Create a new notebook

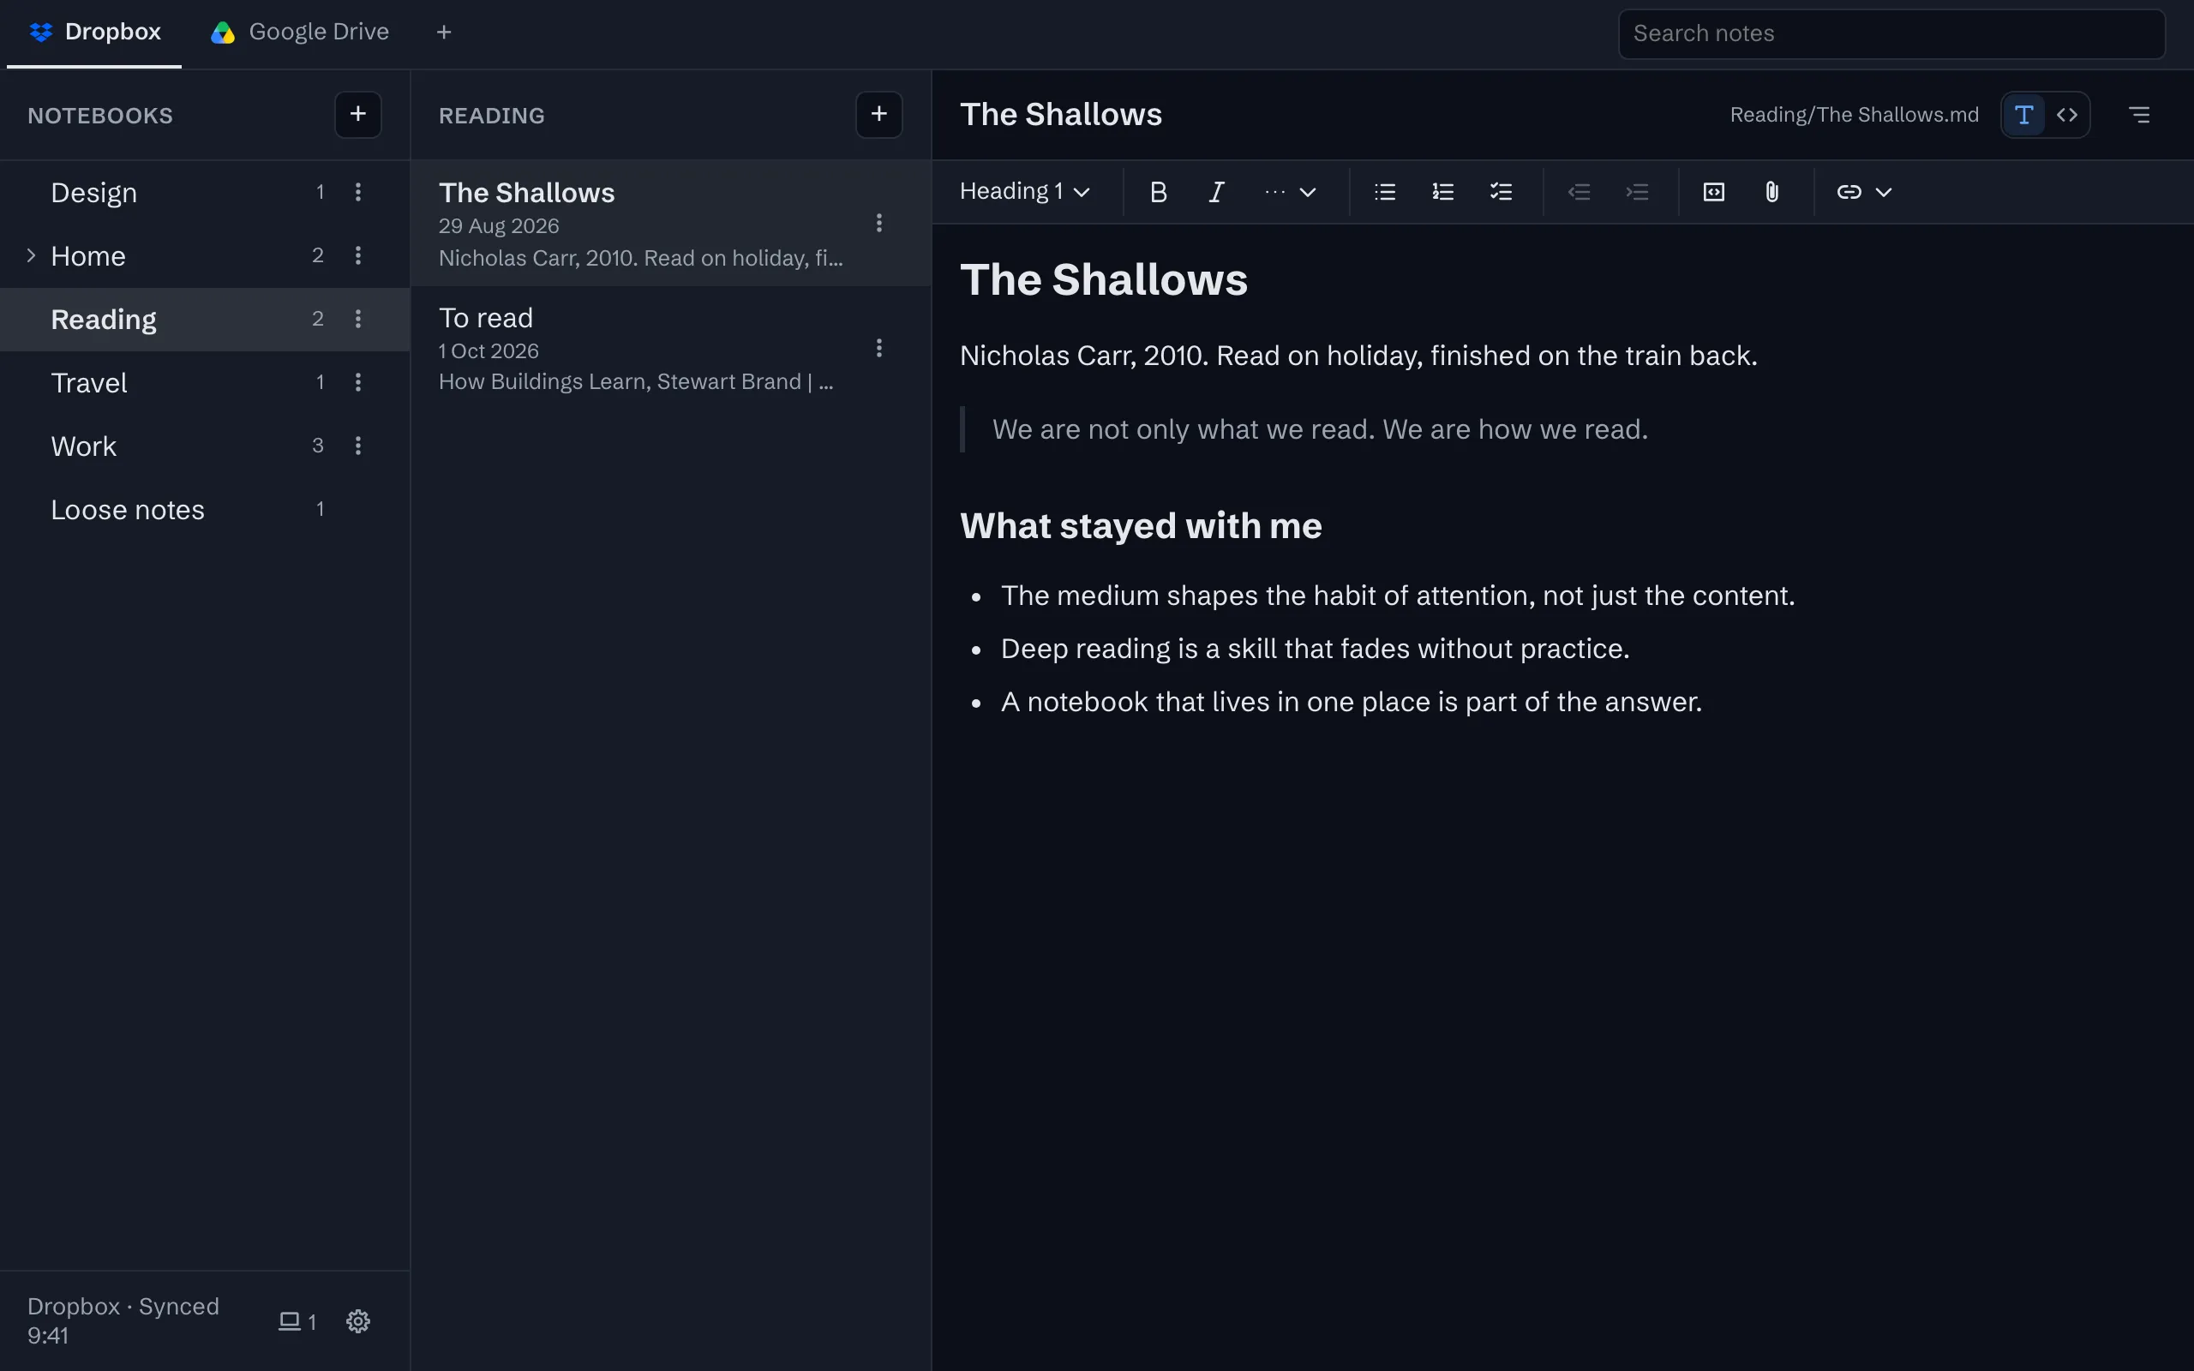[x=358, y=115]
